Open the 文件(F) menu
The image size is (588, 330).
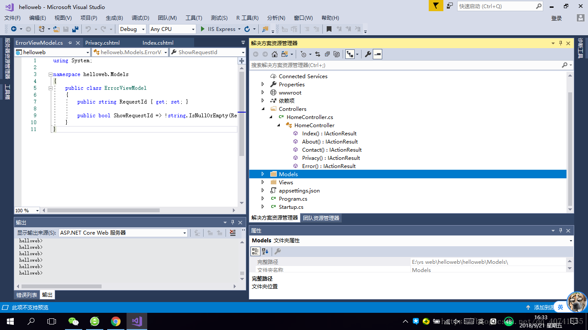click(12, 18)
